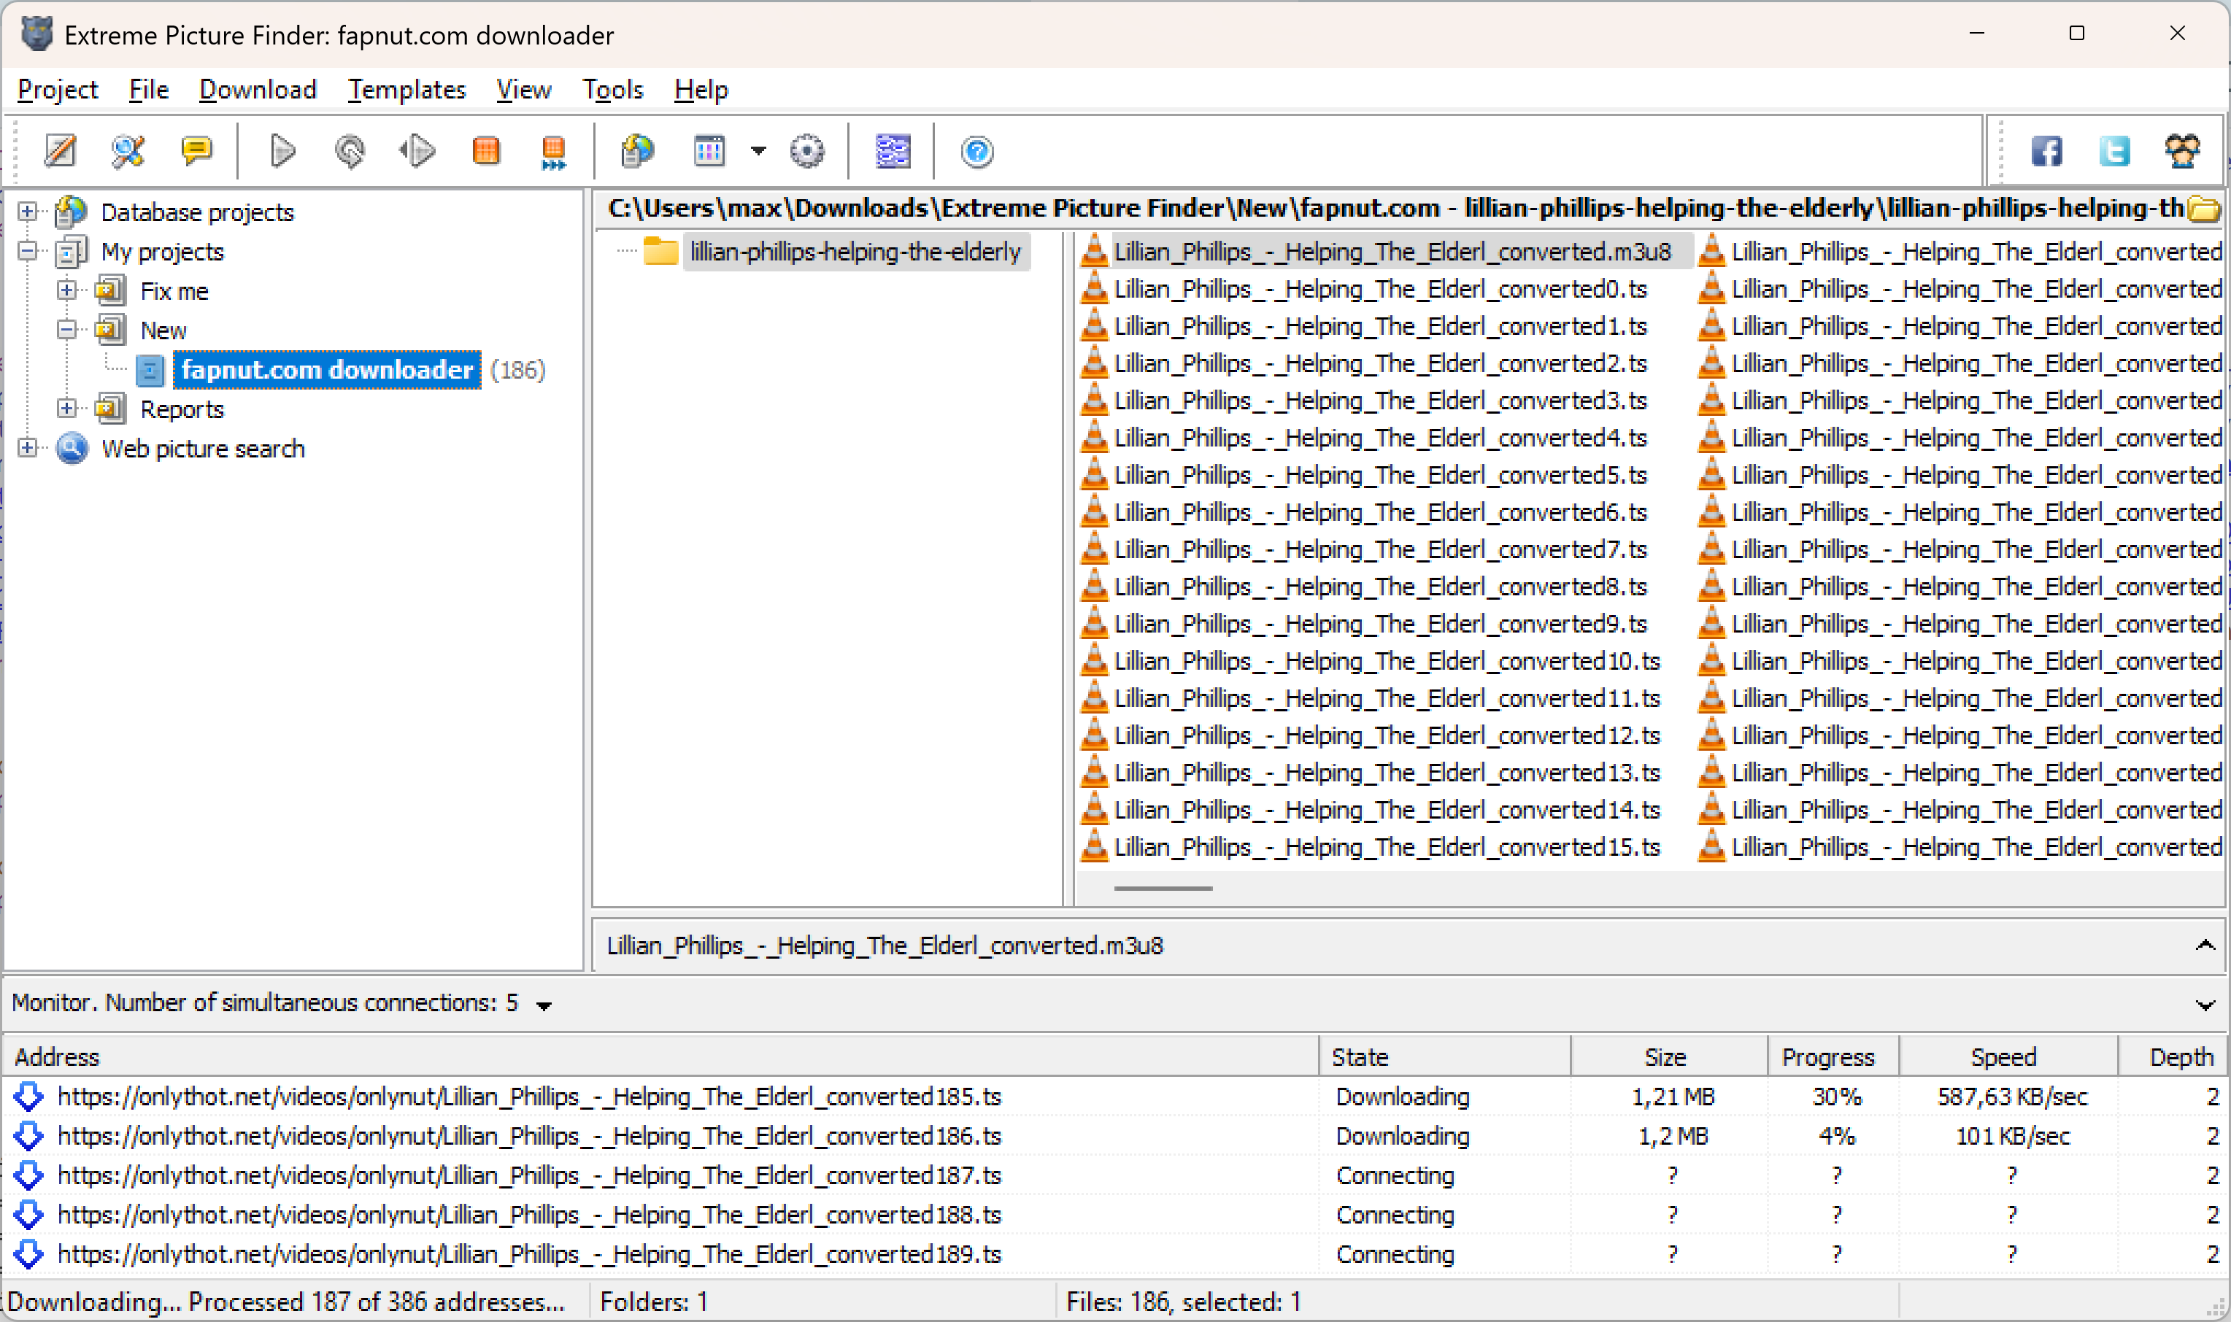Stop the download with the orange square
This screenshot has height=1322, width=2231.
[x=485, y=152]
